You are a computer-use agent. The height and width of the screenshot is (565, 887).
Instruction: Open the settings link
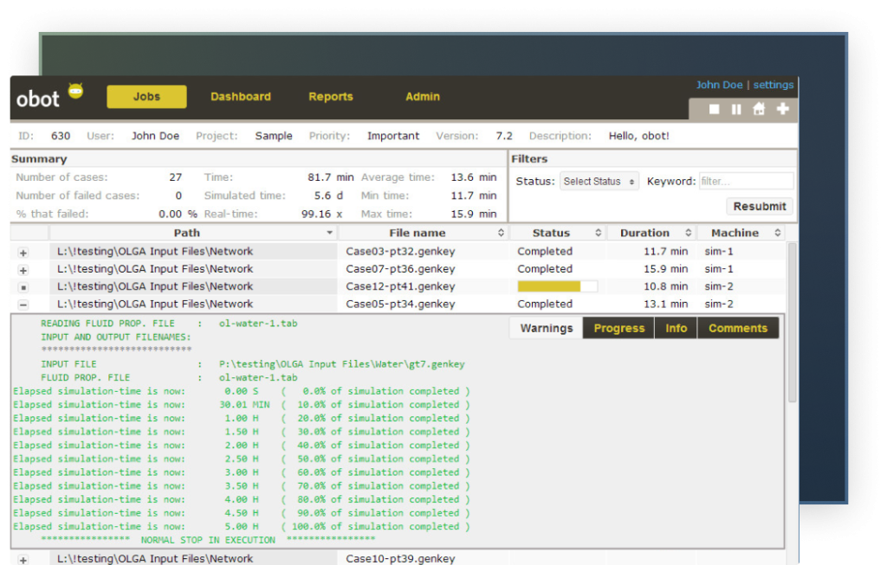773,85
